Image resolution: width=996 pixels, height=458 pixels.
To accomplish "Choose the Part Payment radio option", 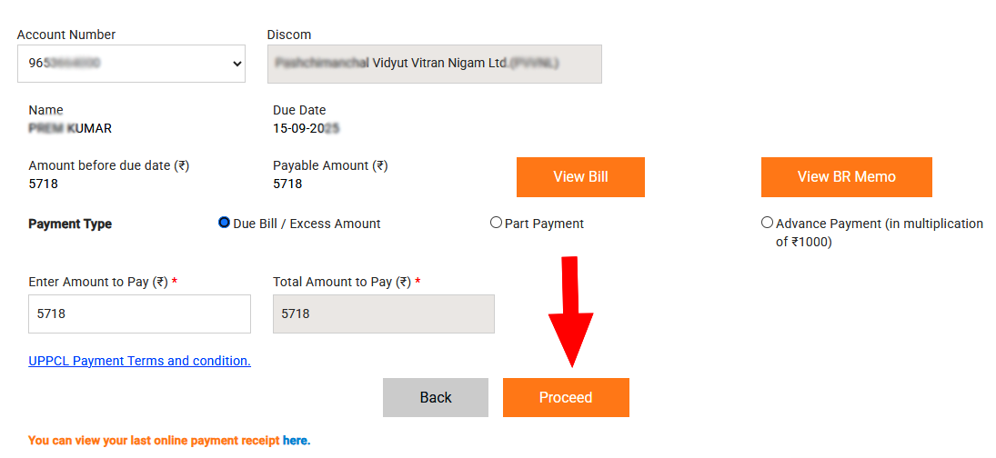I will [x=496, y=223].
